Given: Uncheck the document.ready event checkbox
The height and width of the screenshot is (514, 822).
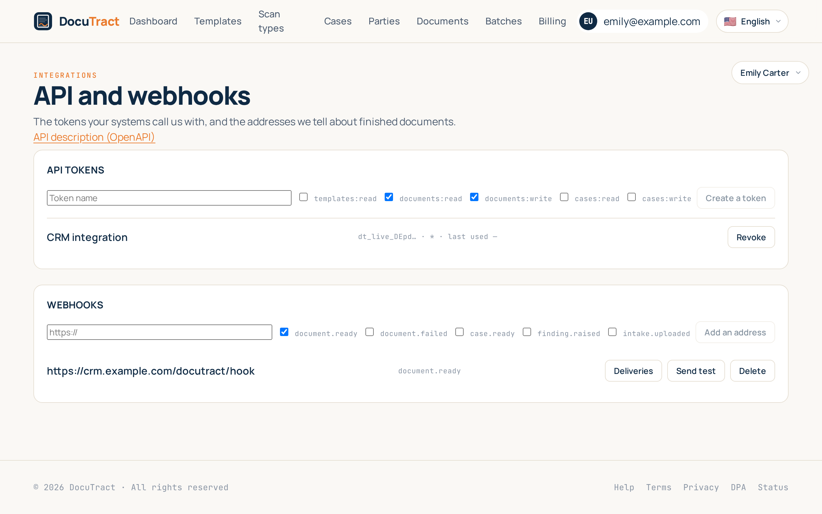Looking at the screenshot, I should (x=284, y=332).
